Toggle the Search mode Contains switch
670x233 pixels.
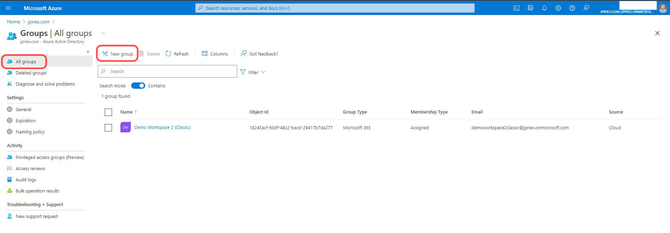click(138, 86)
